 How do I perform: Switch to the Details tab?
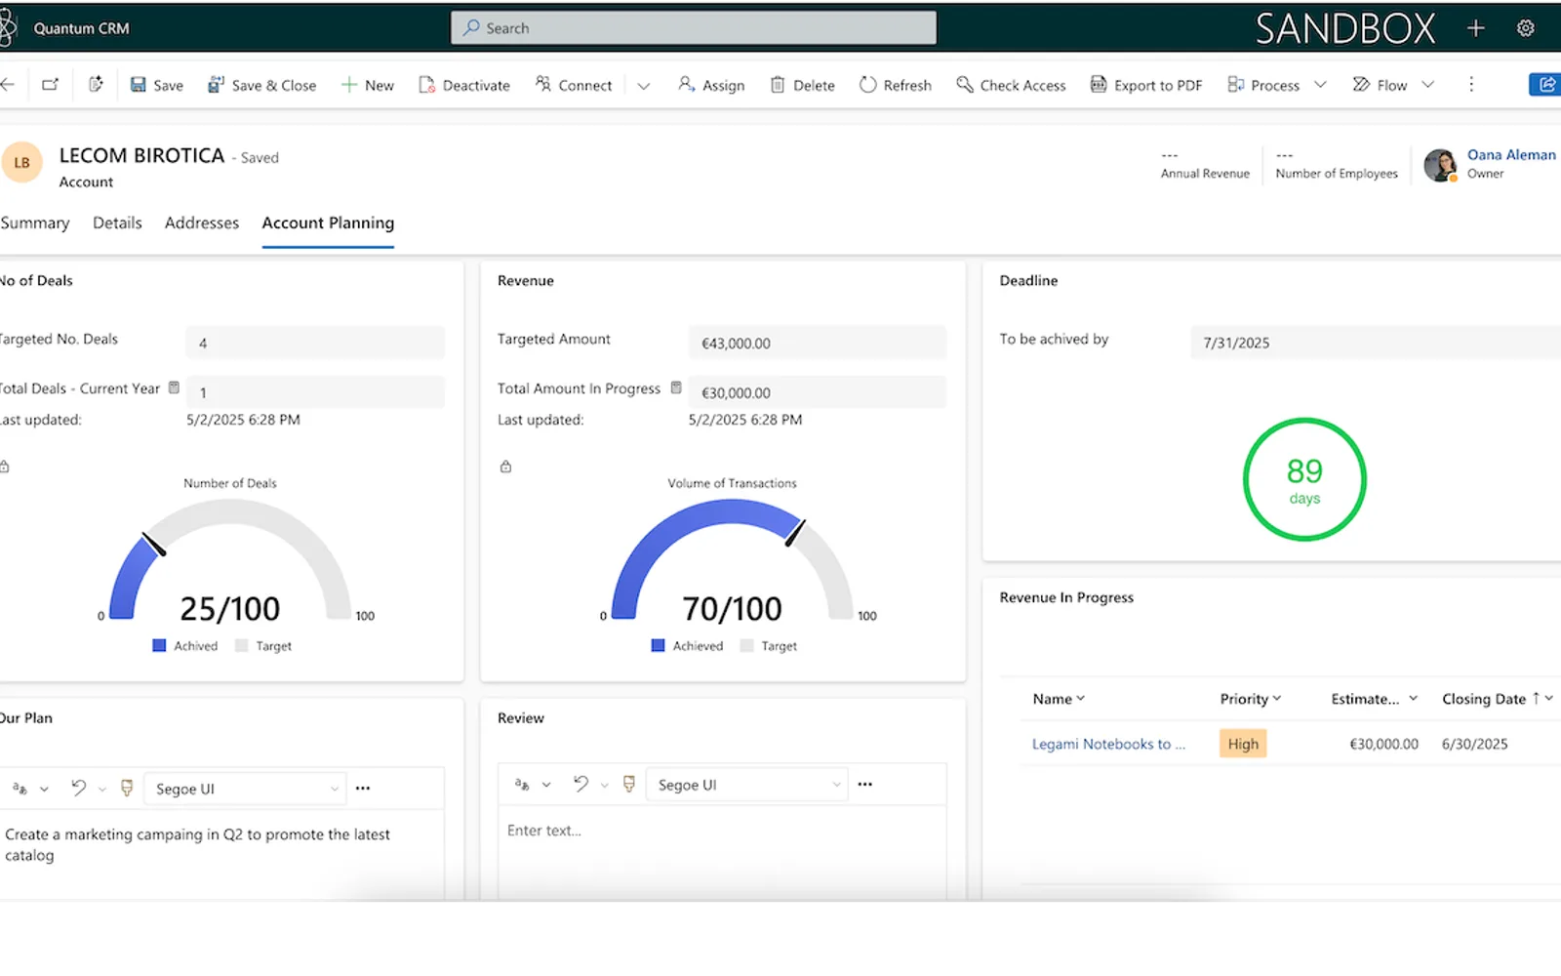coord(117,223)
